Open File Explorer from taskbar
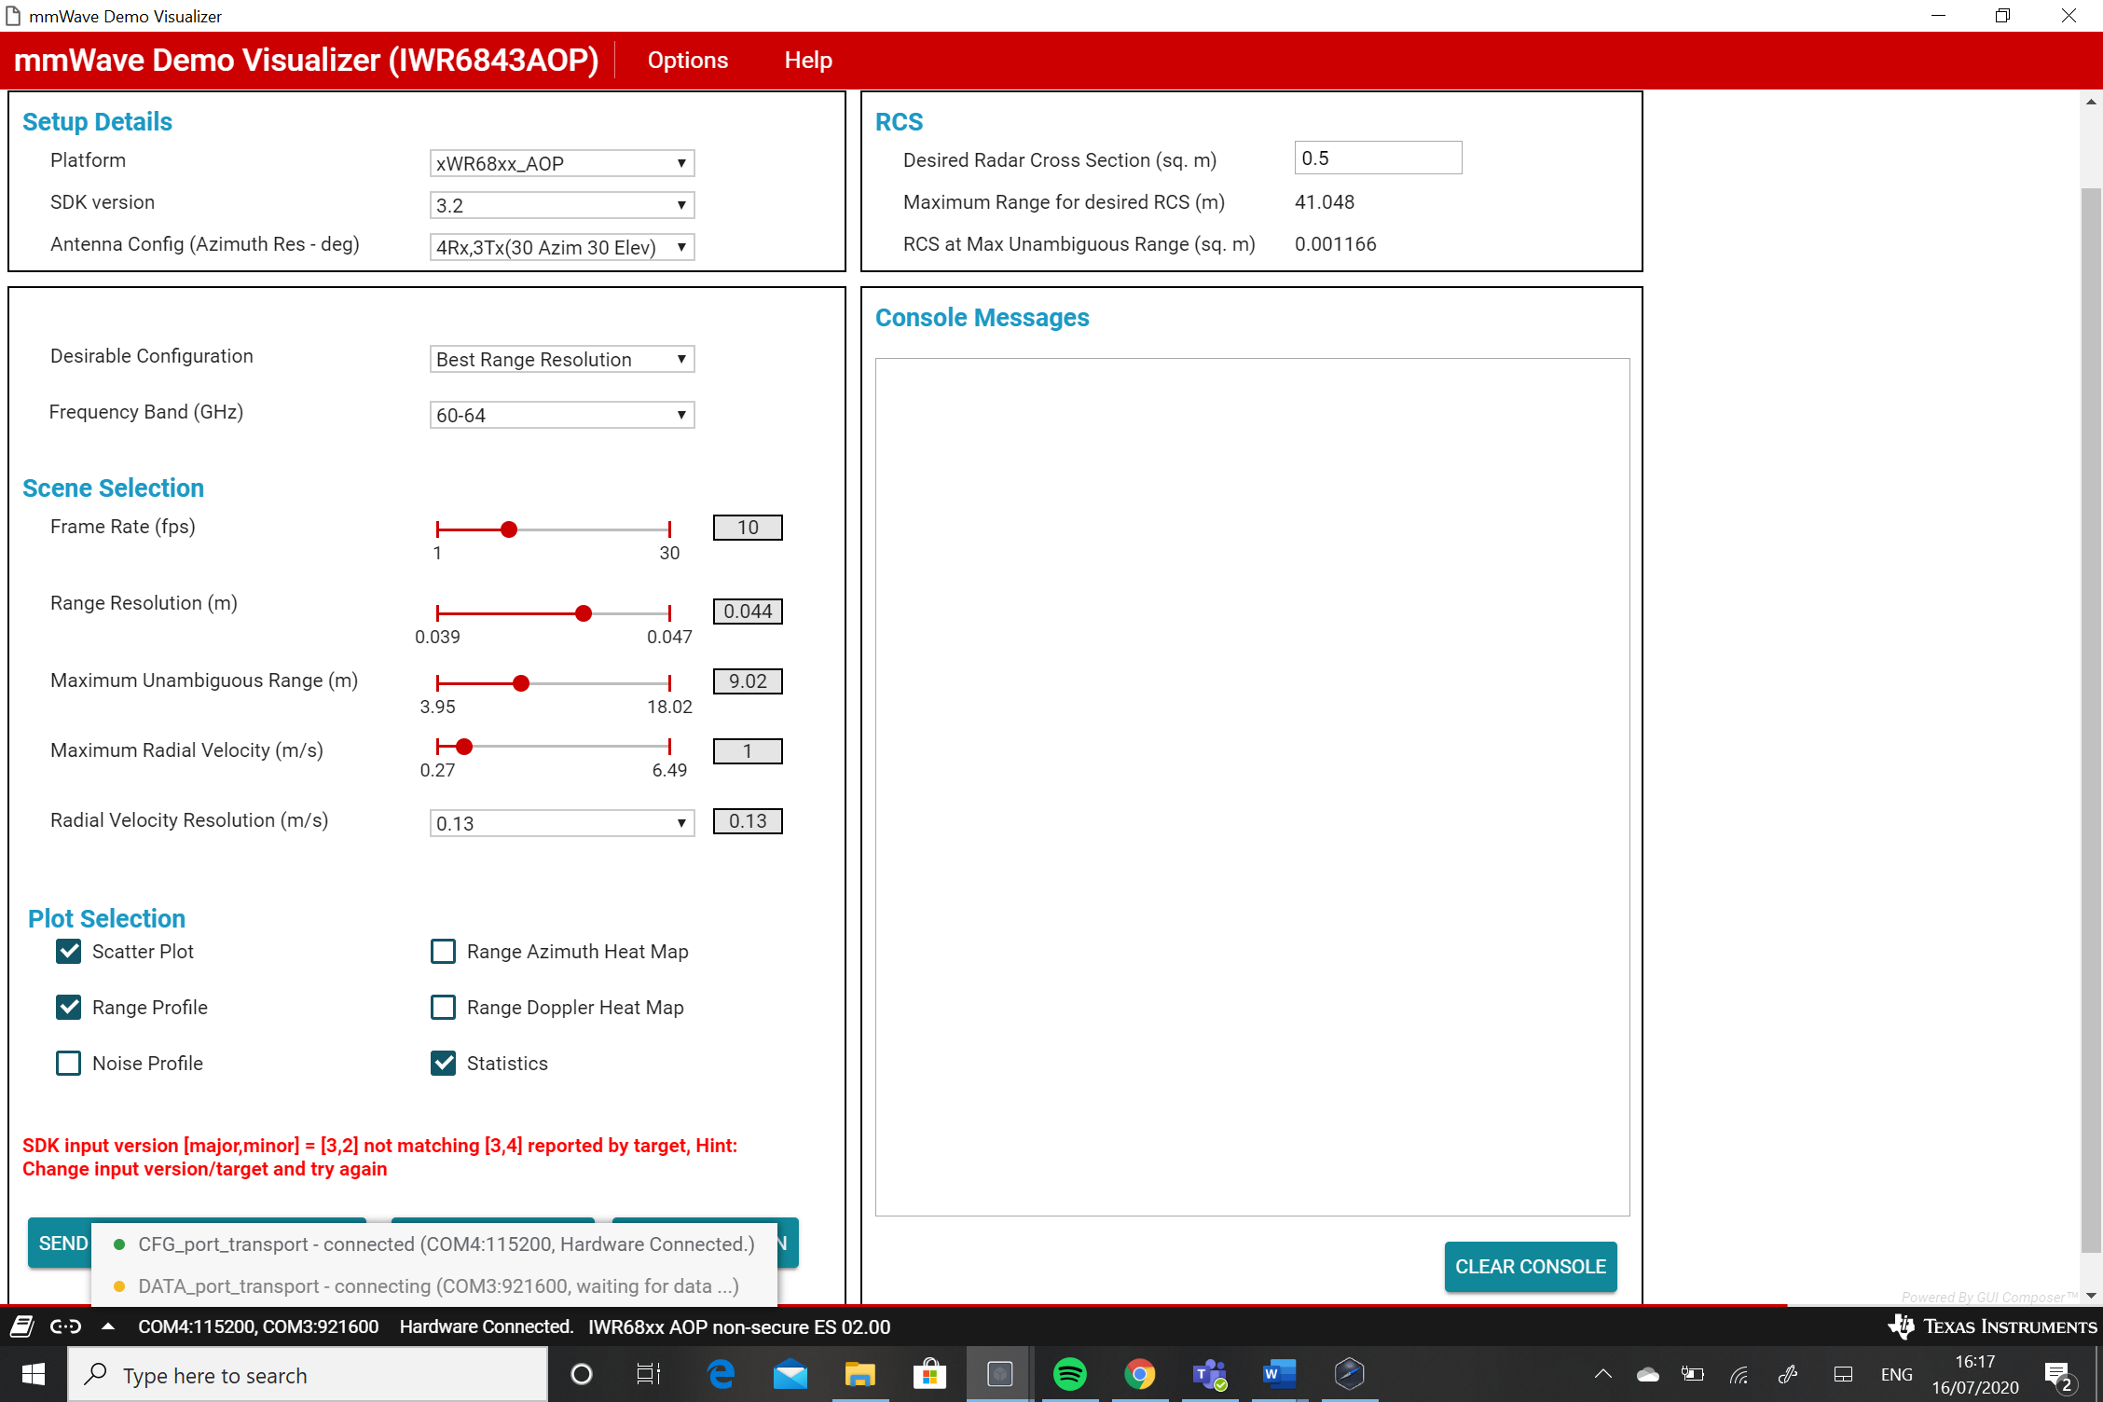This screenshot has width=2103, height=1402. pos(859,1374)
